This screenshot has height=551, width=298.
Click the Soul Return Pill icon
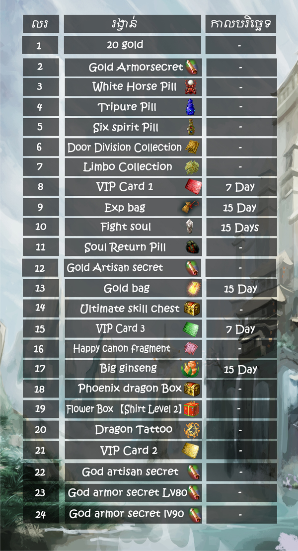(x=193, y=247)
